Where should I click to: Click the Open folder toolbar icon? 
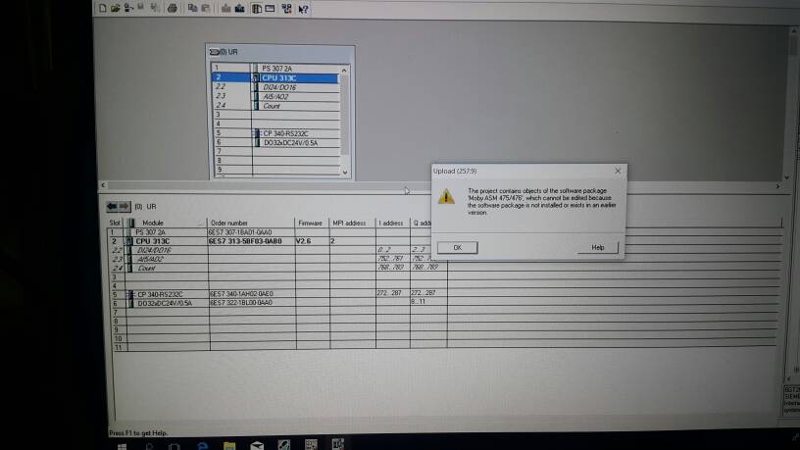pyautogui.click(x=116, y=8)
